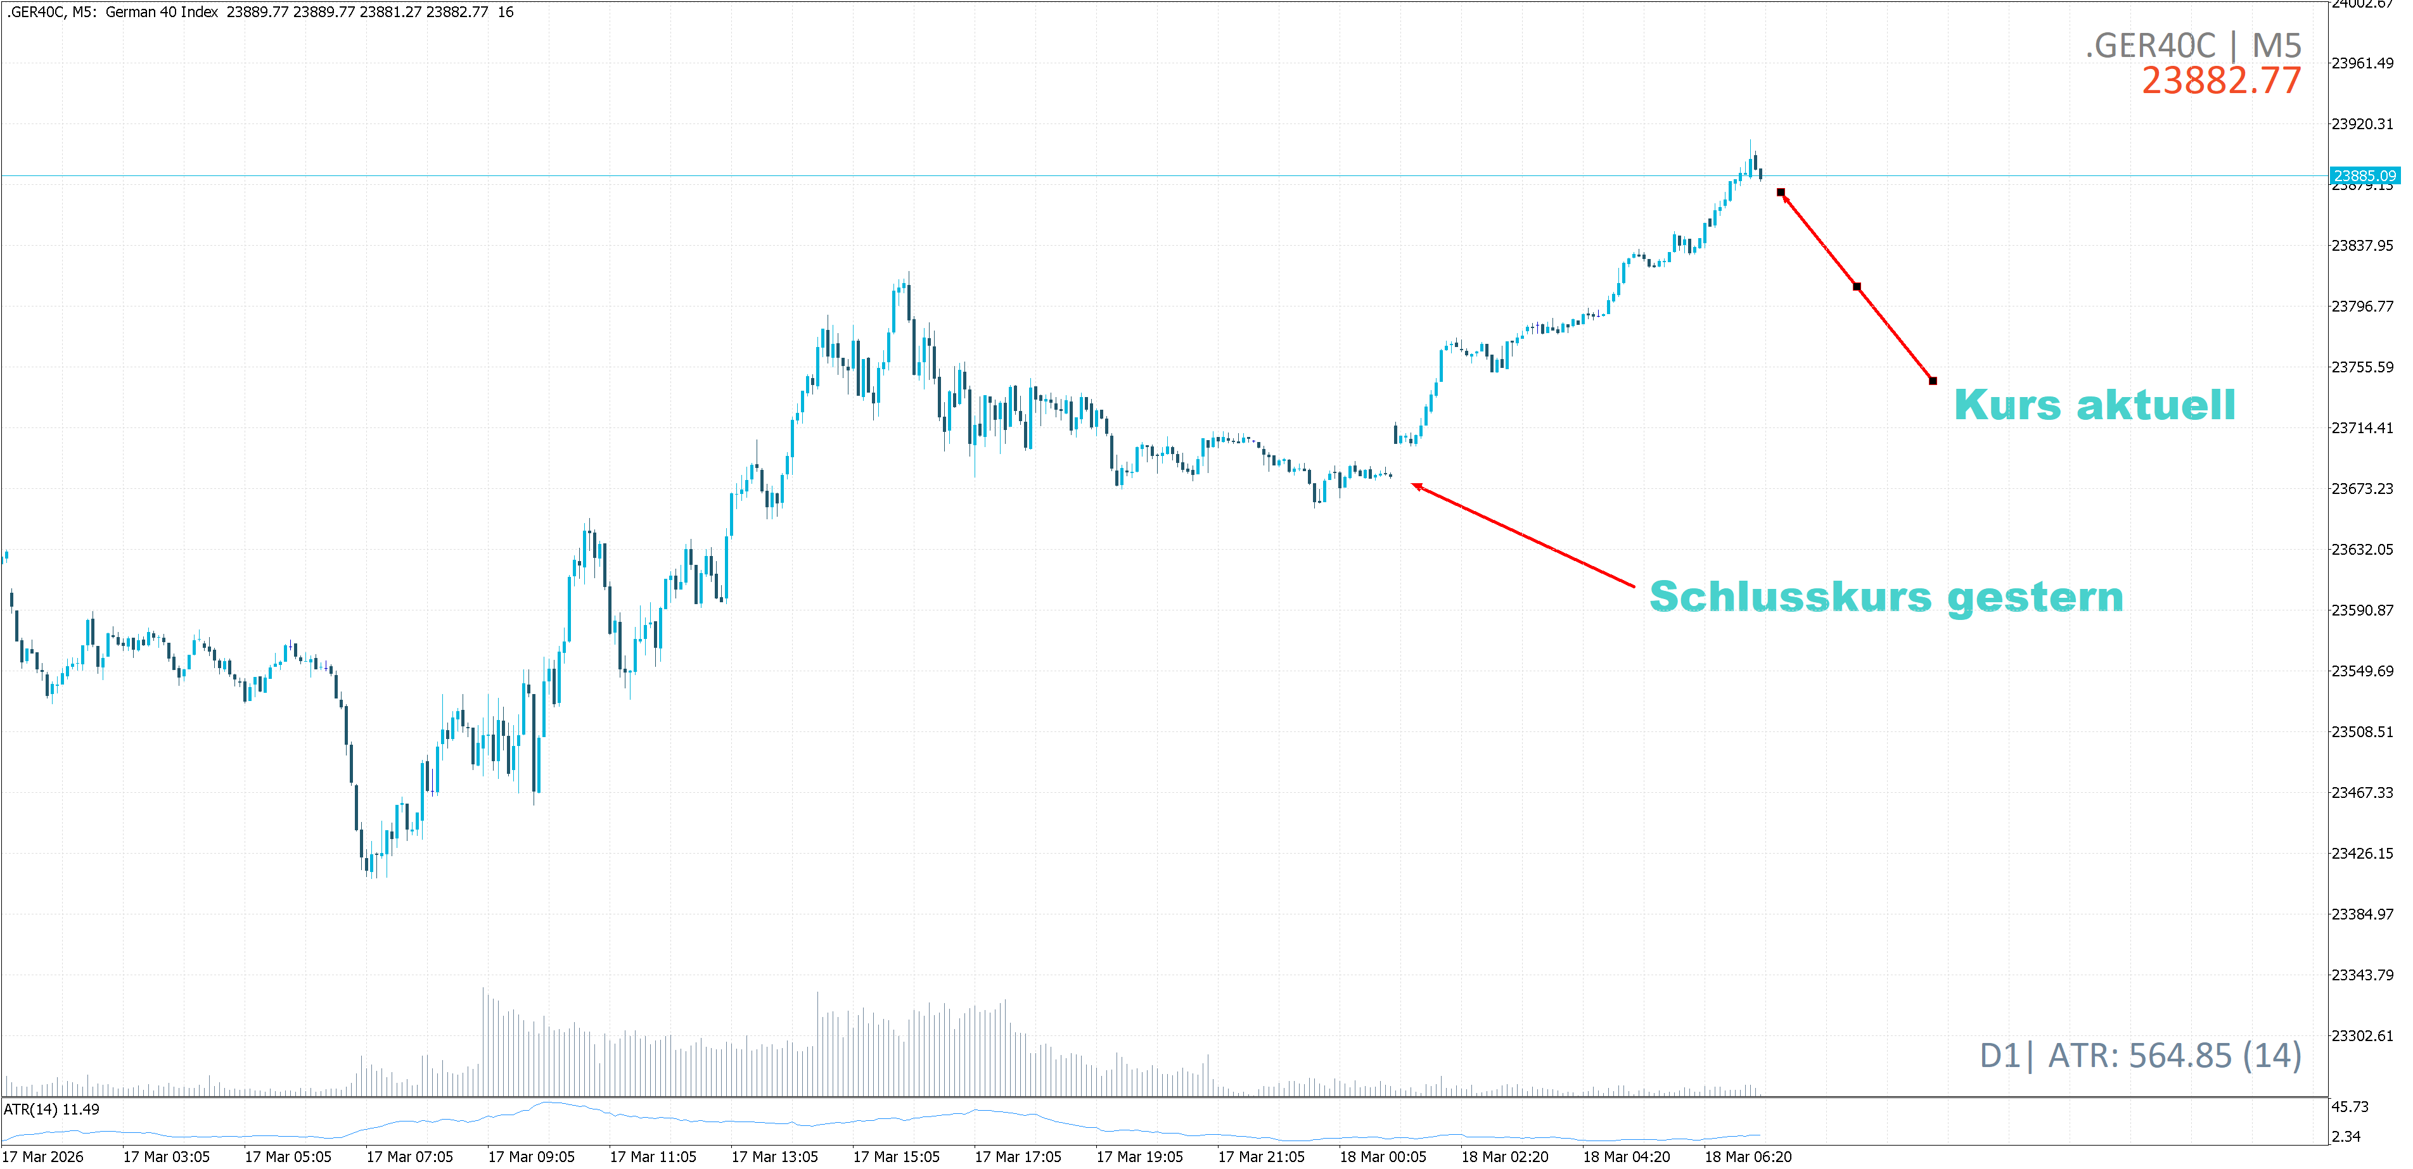Click the "17 Mar 15:05" time axis label

[x=895, y=1157]
